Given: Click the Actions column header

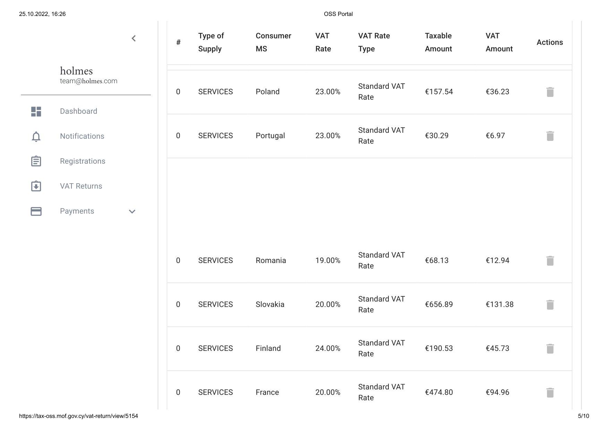Looking at the screenshot, I should 550,42.
